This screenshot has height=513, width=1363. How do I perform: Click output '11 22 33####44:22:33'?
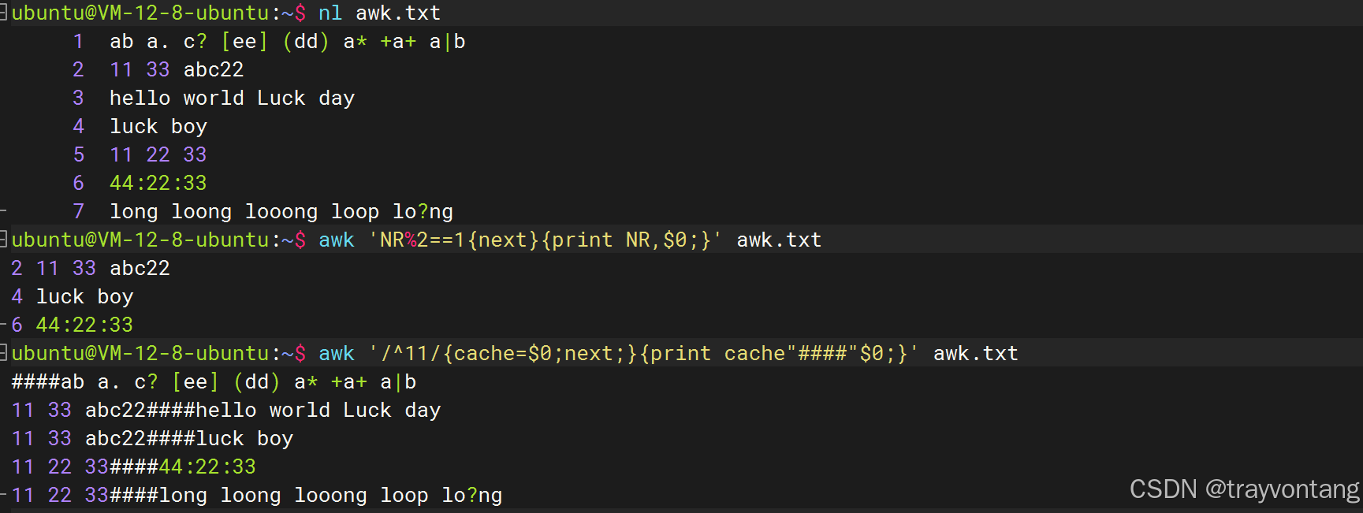(x=134, y=467)
